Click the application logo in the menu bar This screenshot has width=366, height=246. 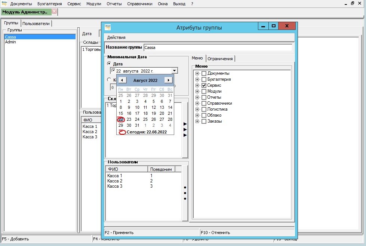[4, 3]
